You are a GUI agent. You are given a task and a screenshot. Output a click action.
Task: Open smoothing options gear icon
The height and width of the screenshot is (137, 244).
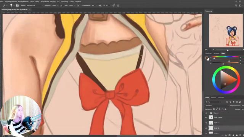100,5
